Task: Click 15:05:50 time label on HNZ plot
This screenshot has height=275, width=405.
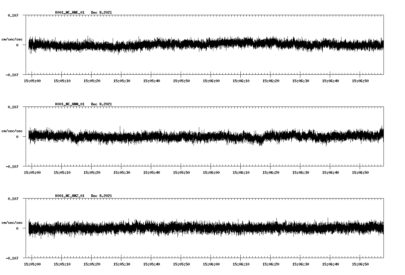Action: [181, 264]
